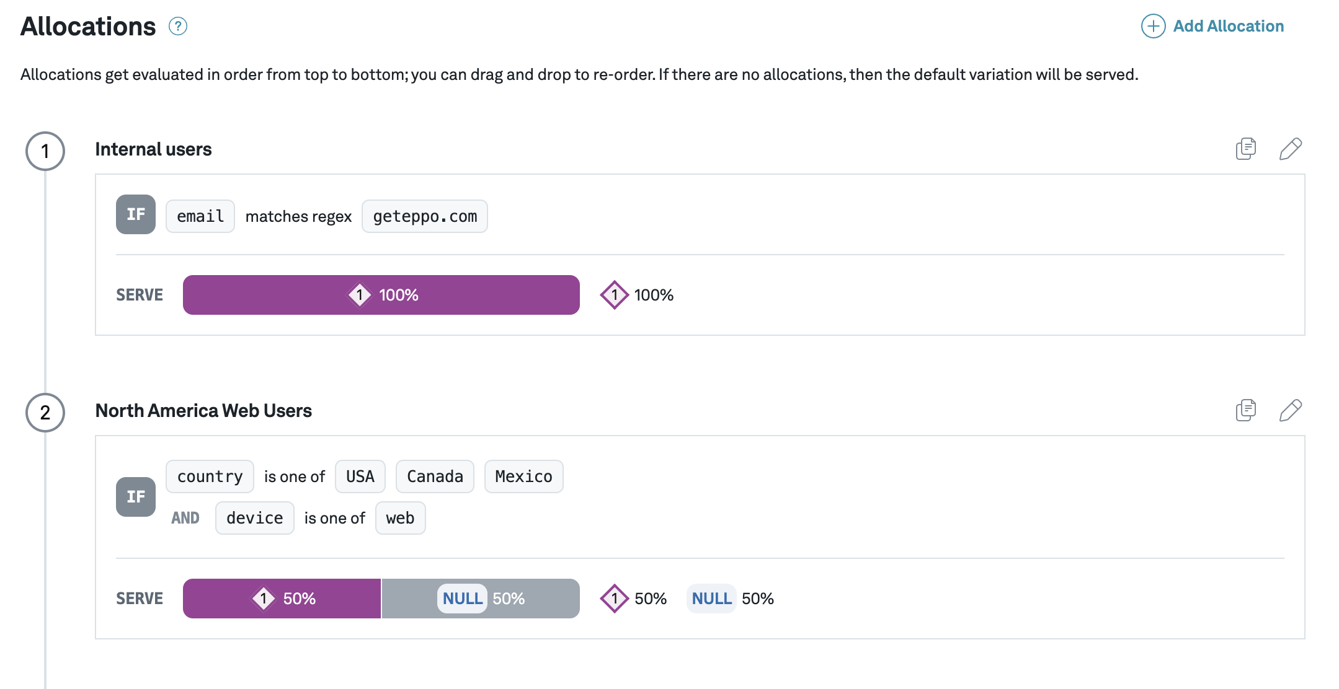This screenshot has width=1339, height=689.
Task: Select the Canada country value chip
Action: point(435,476)
